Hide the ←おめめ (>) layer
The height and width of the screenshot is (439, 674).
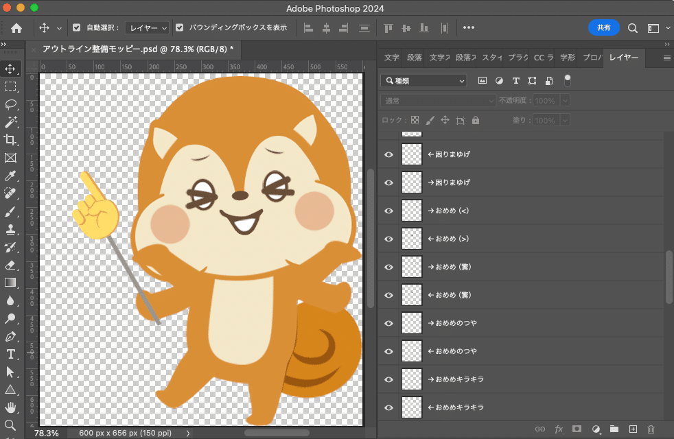[x=388, y=239]
